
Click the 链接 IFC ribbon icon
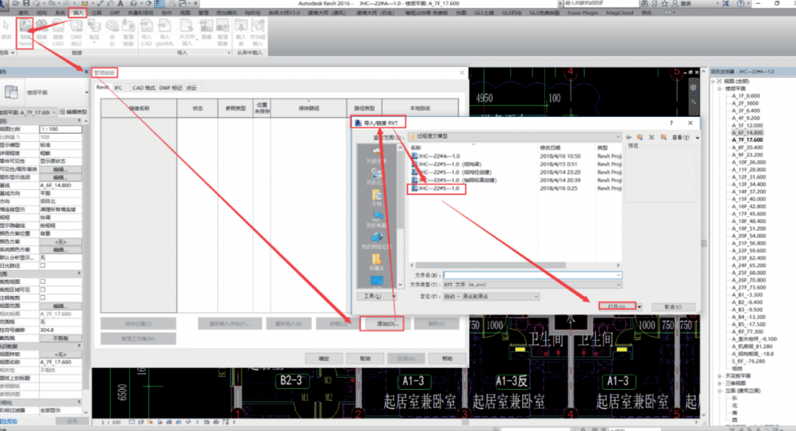41,33
